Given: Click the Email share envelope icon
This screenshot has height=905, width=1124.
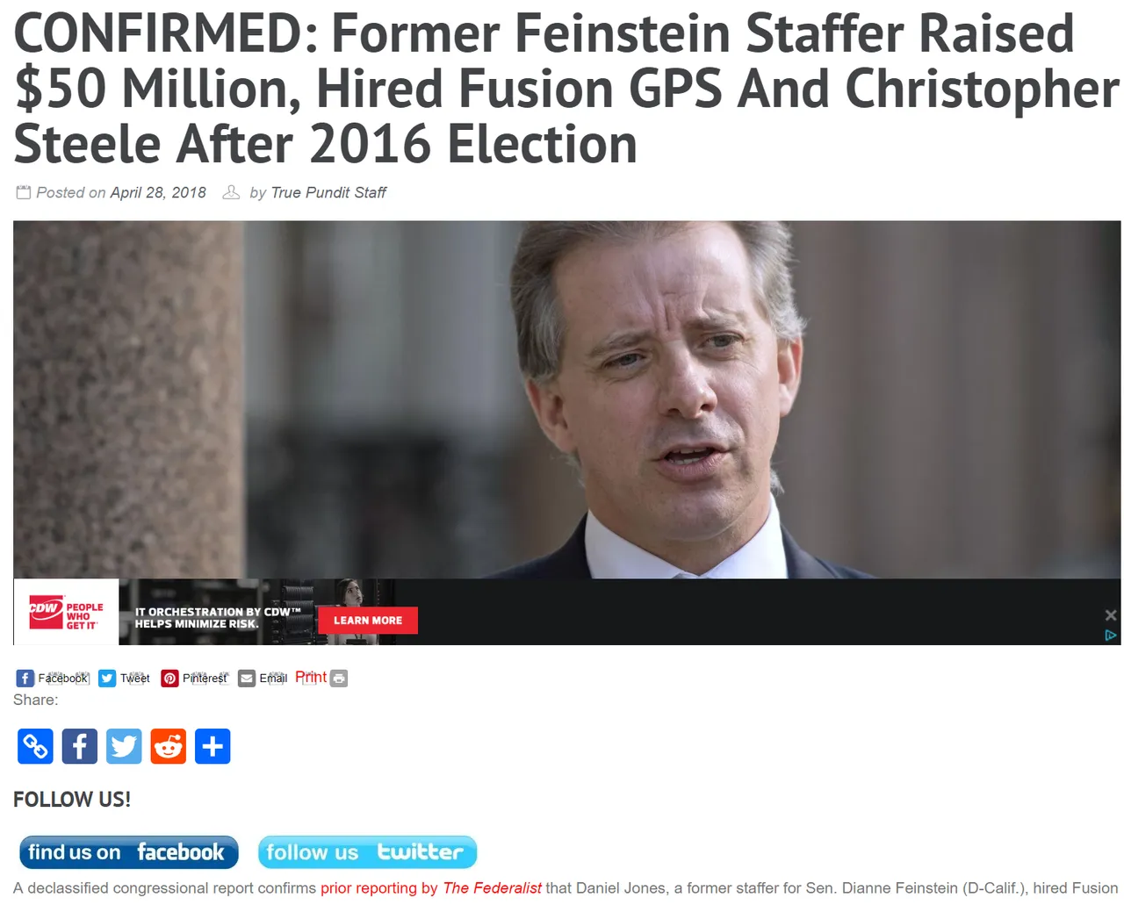Looking at the screenshot, I should [247, 679].
